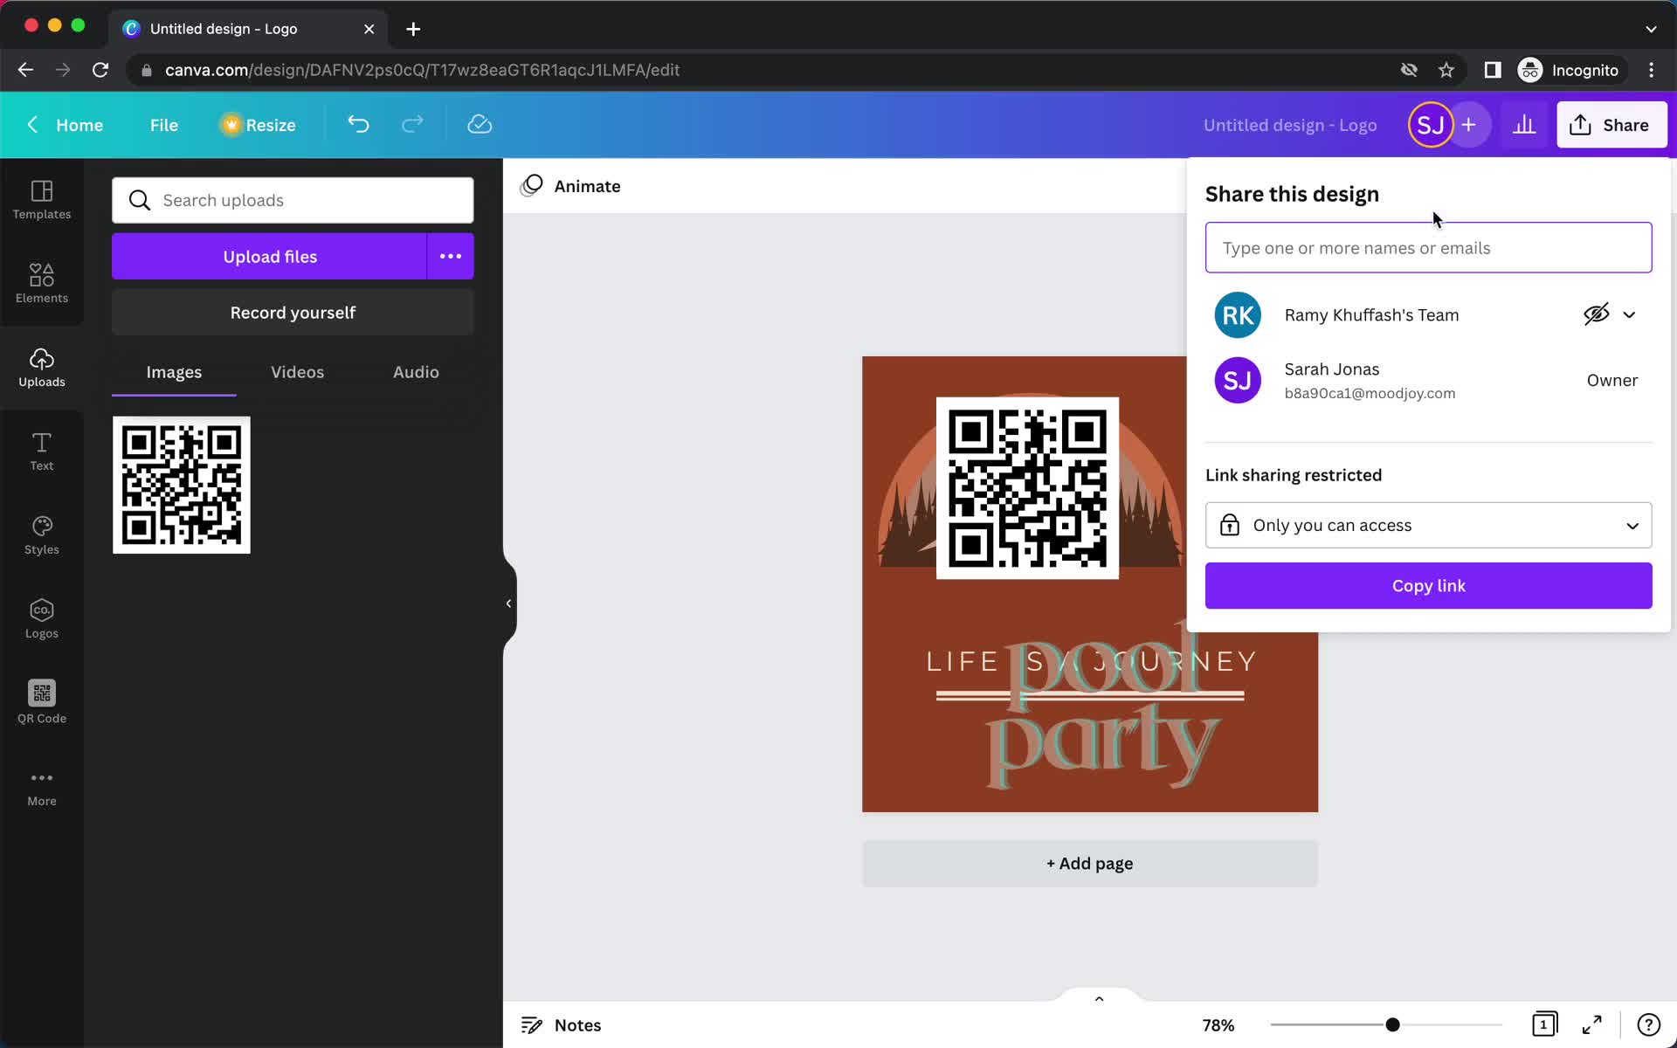Select the Audio tab in uploads
This screenshot has width=1677, height=1048.
(x=416, y=372)
